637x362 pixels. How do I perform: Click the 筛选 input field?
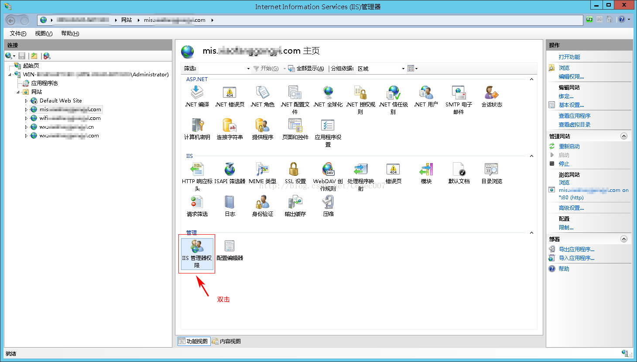223,68
